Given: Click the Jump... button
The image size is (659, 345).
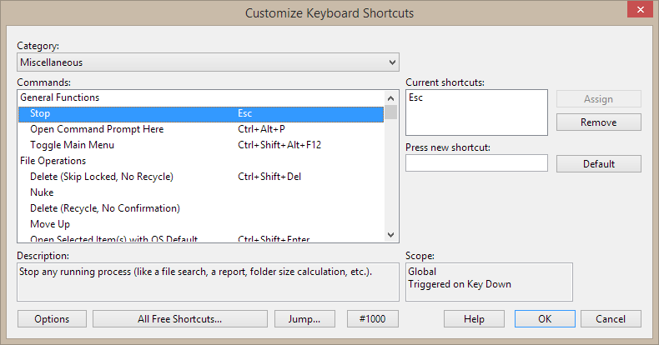Looking at the screenshot, I should 304,319.
